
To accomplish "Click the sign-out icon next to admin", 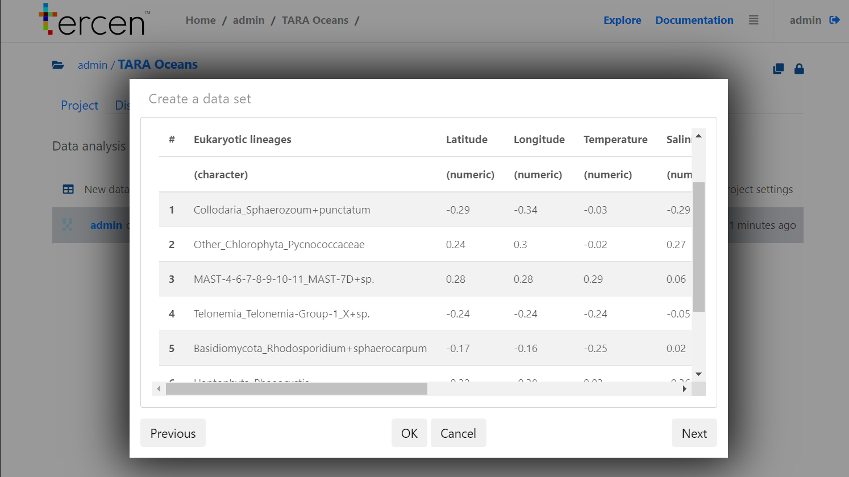I will click(x=834, y=20).
